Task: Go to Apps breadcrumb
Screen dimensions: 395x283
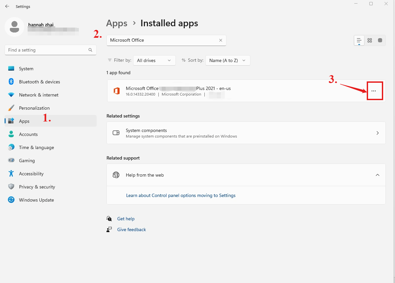Action: [x=117, y=23]
